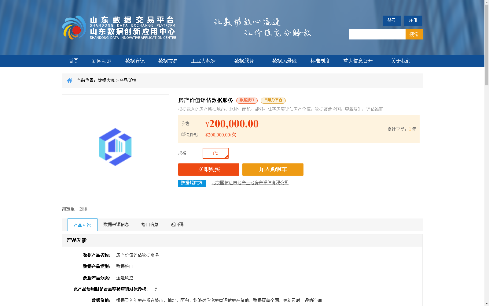Switch to the 返回码 tab
Image resolution: width=489 pixels, height=306 pixels.
[177, 225]
